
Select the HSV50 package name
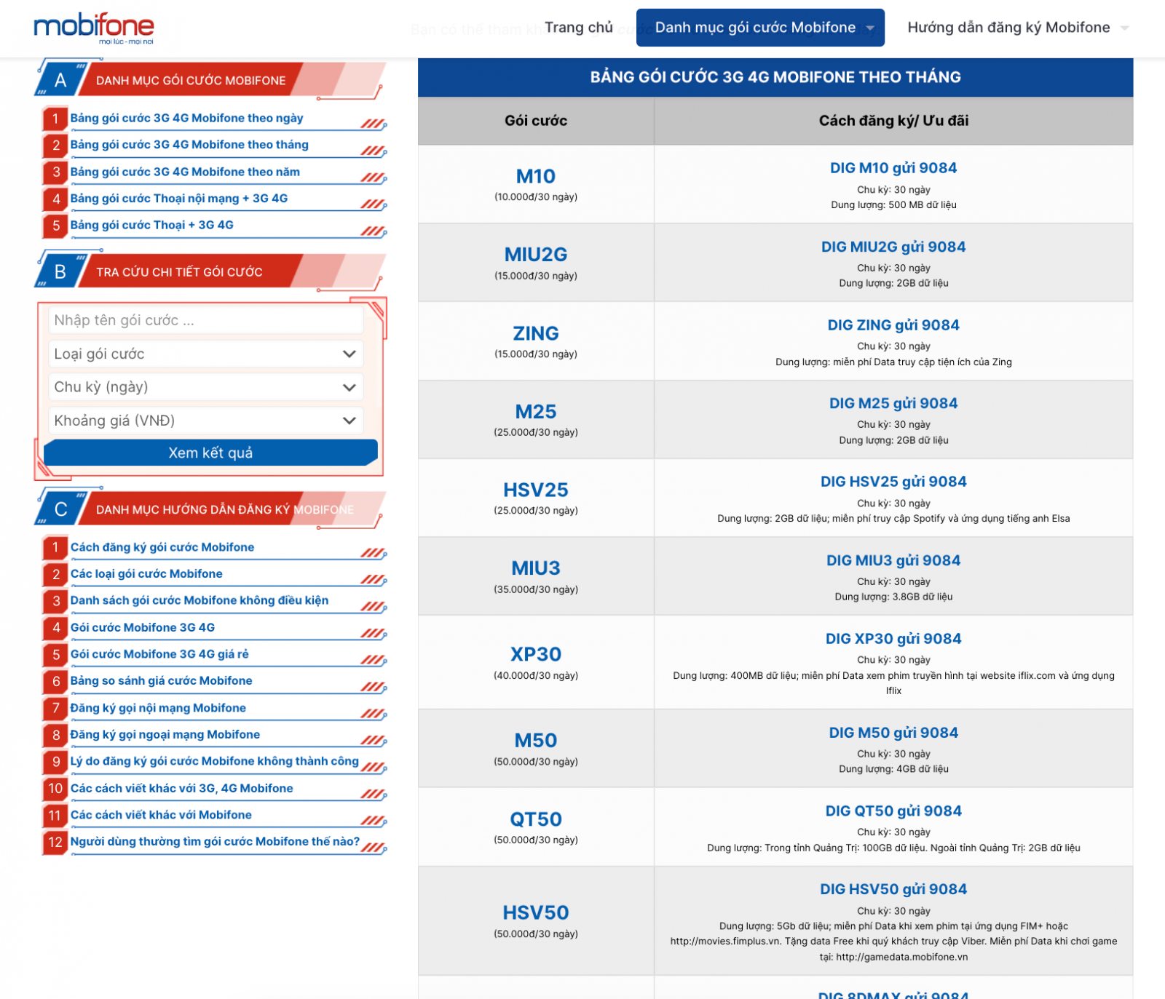(x=536, y=912)
